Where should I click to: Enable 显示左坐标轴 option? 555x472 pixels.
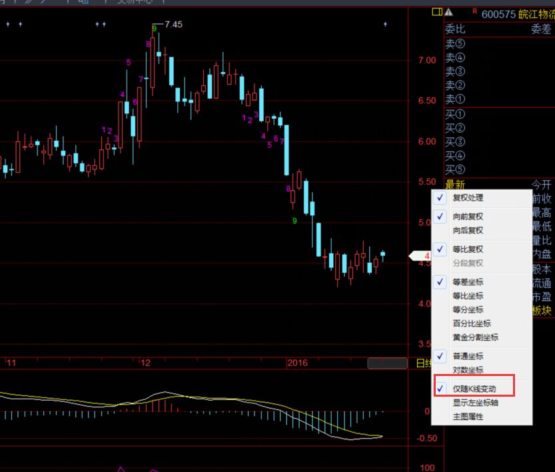[x=475, y=403]
